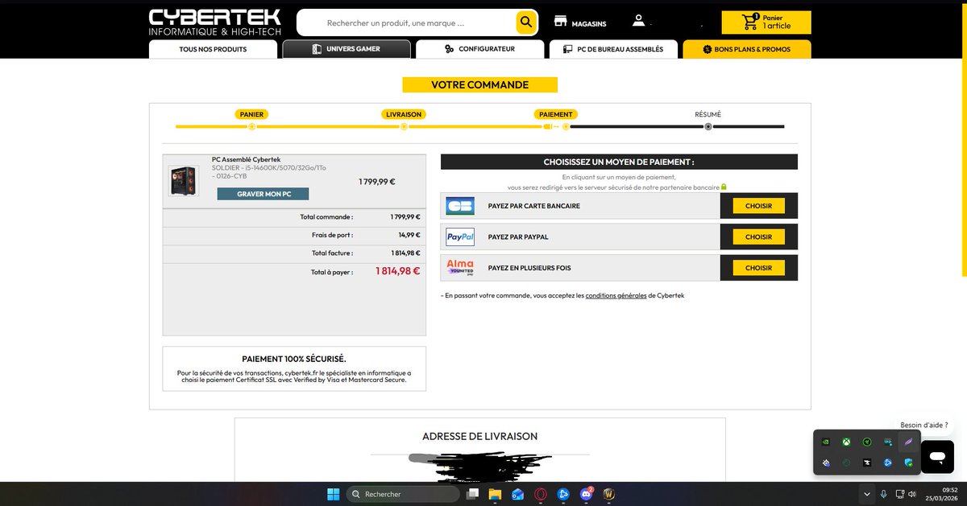
Task: Open Bons plans & promos menu
Action: (x=747, y=49)
